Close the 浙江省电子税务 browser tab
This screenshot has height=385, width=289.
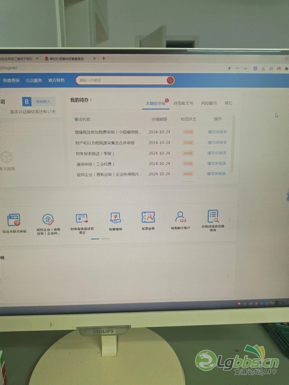37,58
